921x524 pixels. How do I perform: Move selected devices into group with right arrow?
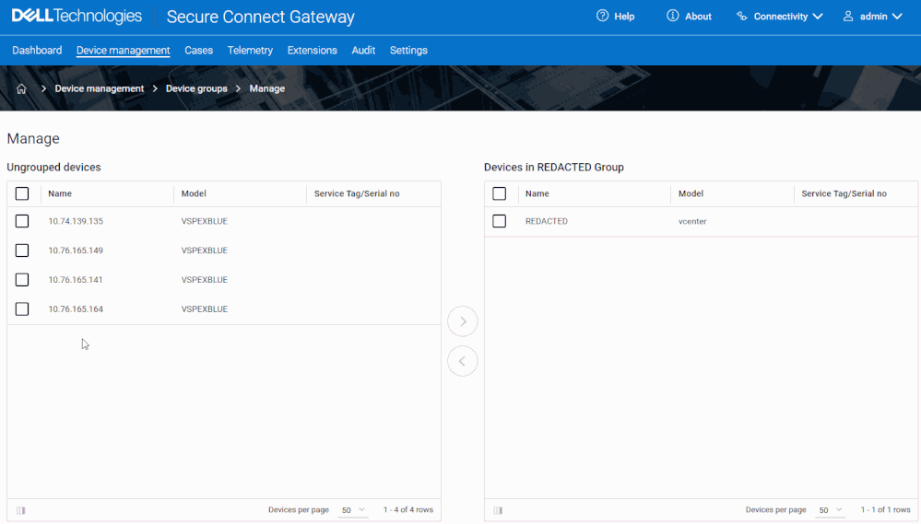point(462,321)
